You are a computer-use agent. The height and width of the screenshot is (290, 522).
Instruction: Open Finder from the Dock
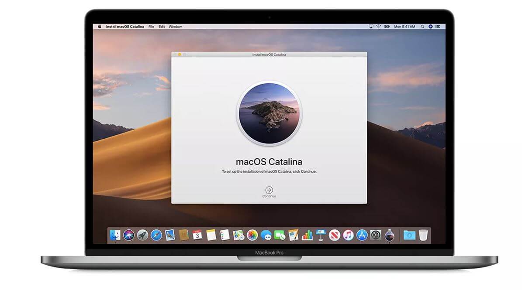pyautogui.click(x=115, y=235)
